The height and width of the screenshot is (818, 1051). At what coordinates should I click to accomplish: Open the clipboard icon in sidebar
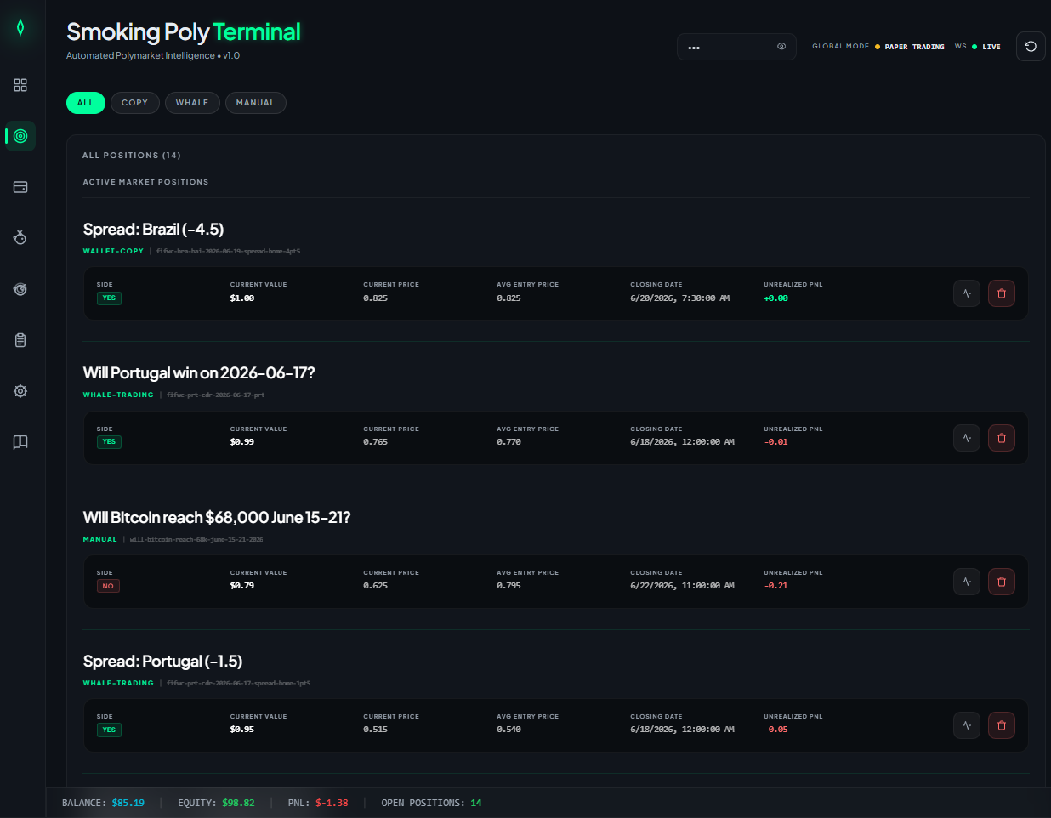click(20, 340)
